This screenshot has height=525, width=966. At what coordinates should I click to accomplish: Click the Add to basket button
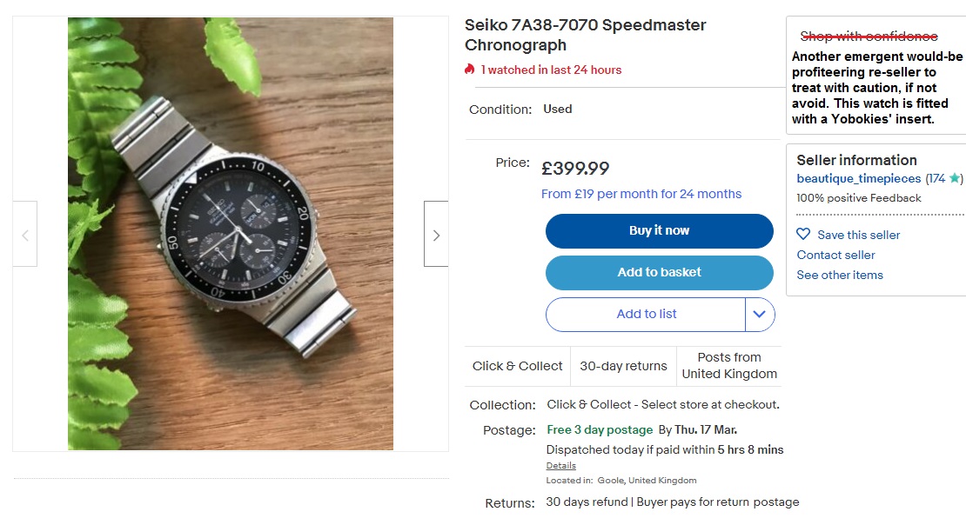coord(659,272)
